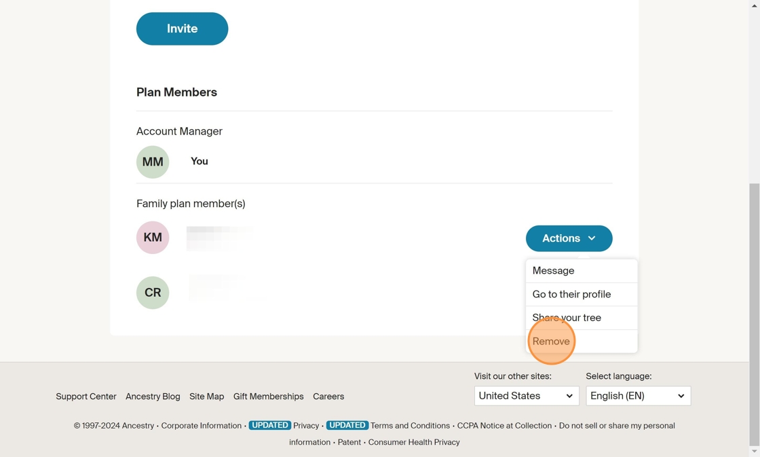Open the English (EN) language dropdown

click(x=638, y=396)
